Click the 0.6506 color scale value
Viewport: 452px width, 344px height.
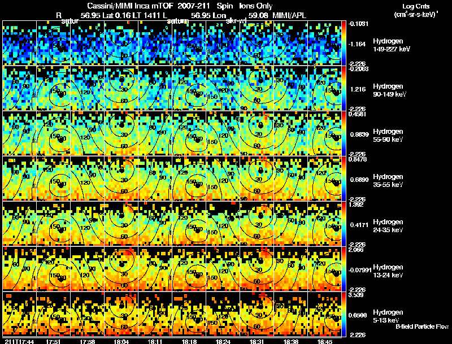(x=358, y=316)
